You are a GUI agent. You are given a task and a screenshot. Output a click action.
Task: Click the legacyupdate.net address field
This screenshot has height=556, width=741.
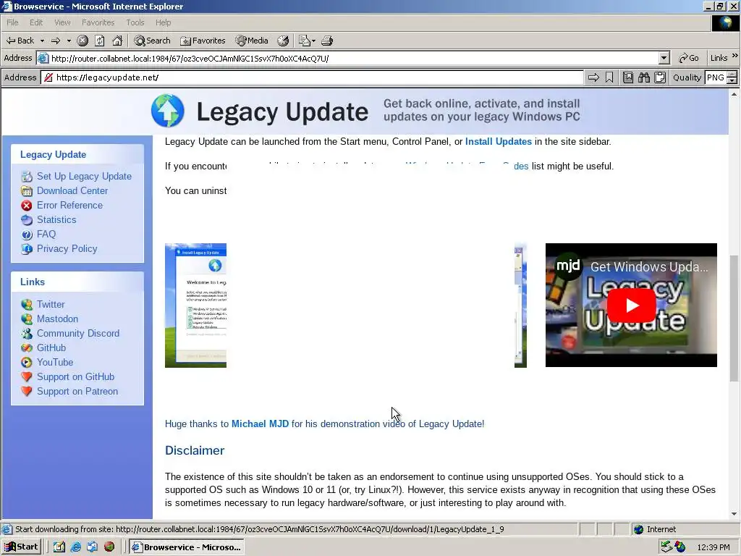[312, 77]
